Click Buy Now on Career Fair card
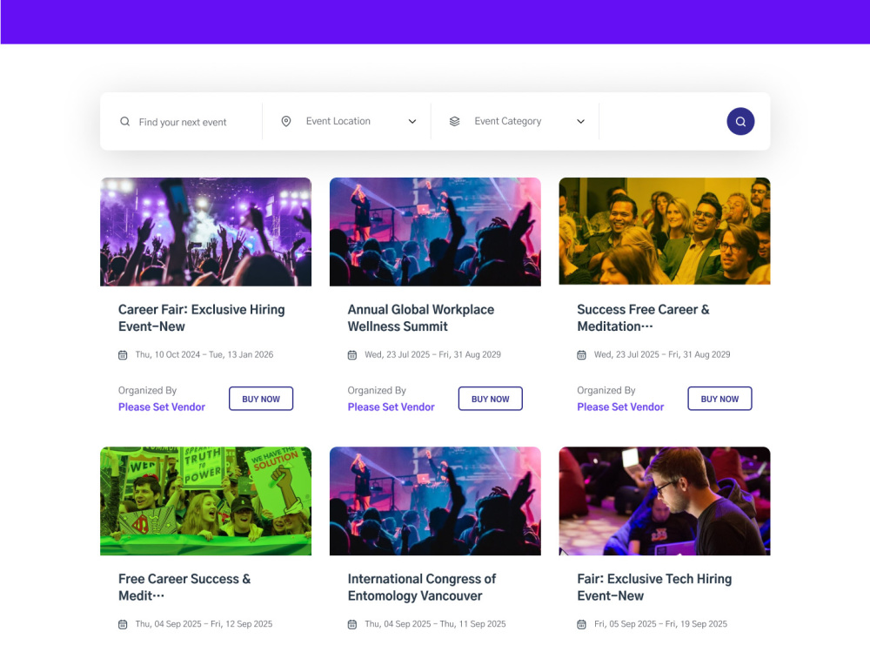 click(x=261, y=399)
